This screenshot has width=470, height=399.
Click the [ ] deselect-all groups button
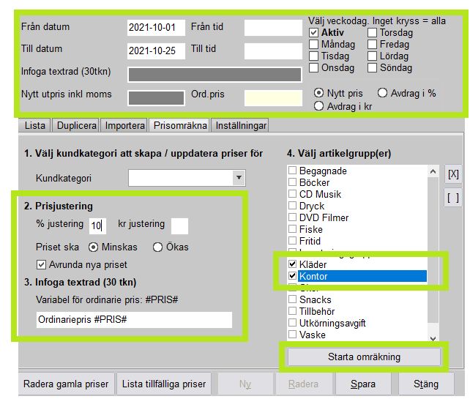(x=453, y=197)
